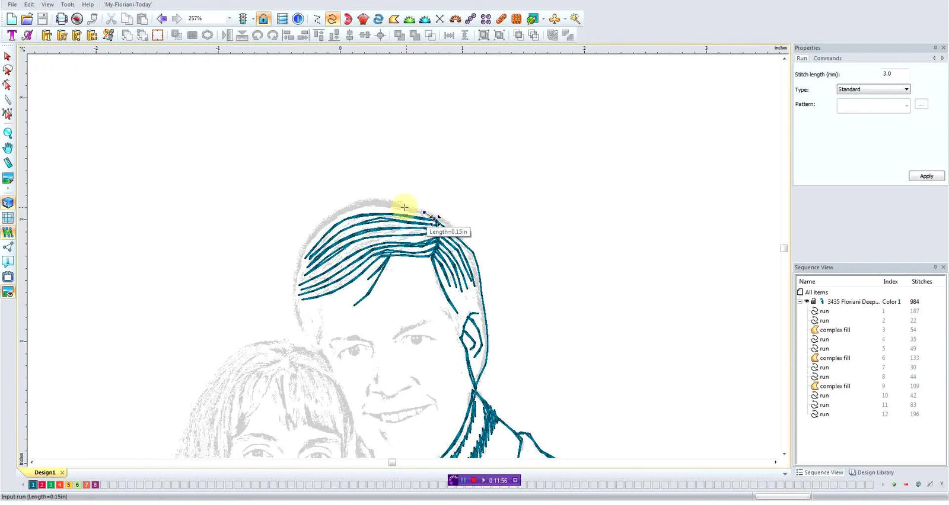This screenshot has width=949, height=505.
Task: Open the filmstrip sewing simulator
Action: pyautogui.click(x=282, y=19)
